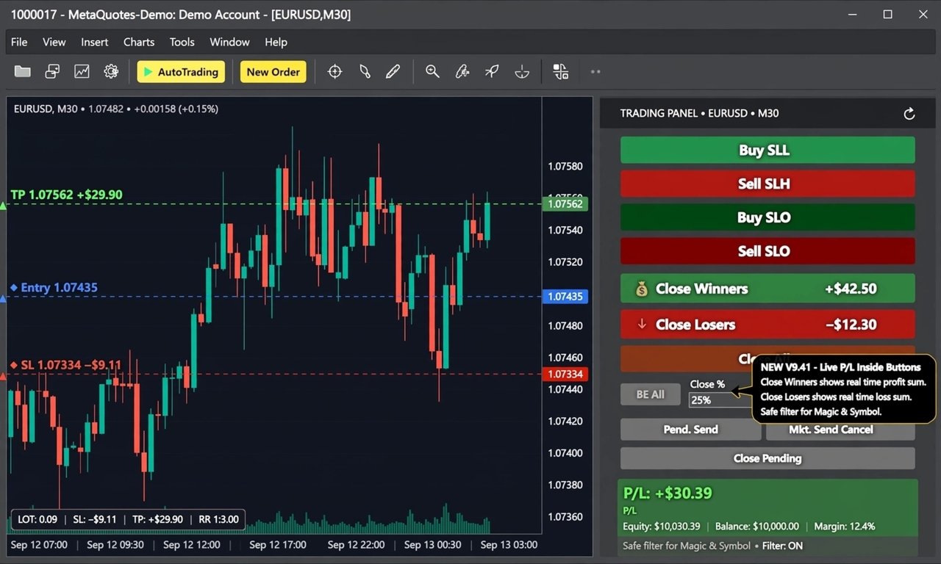Click the Entry 1.07435 line label
This screenshot has height=564, width=941.
pyautogui.click(x=54, y=287)
